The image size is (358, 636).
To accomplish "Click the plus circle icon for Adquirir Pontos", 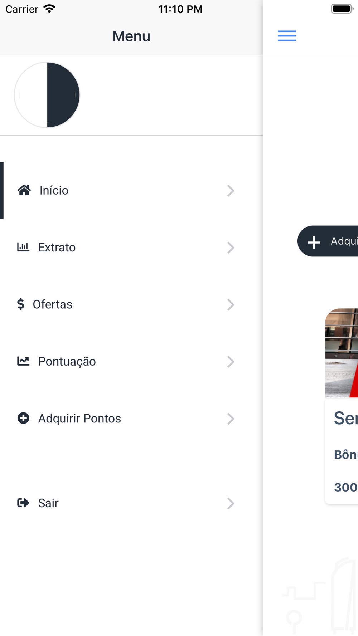I will [x=23, y=418].
